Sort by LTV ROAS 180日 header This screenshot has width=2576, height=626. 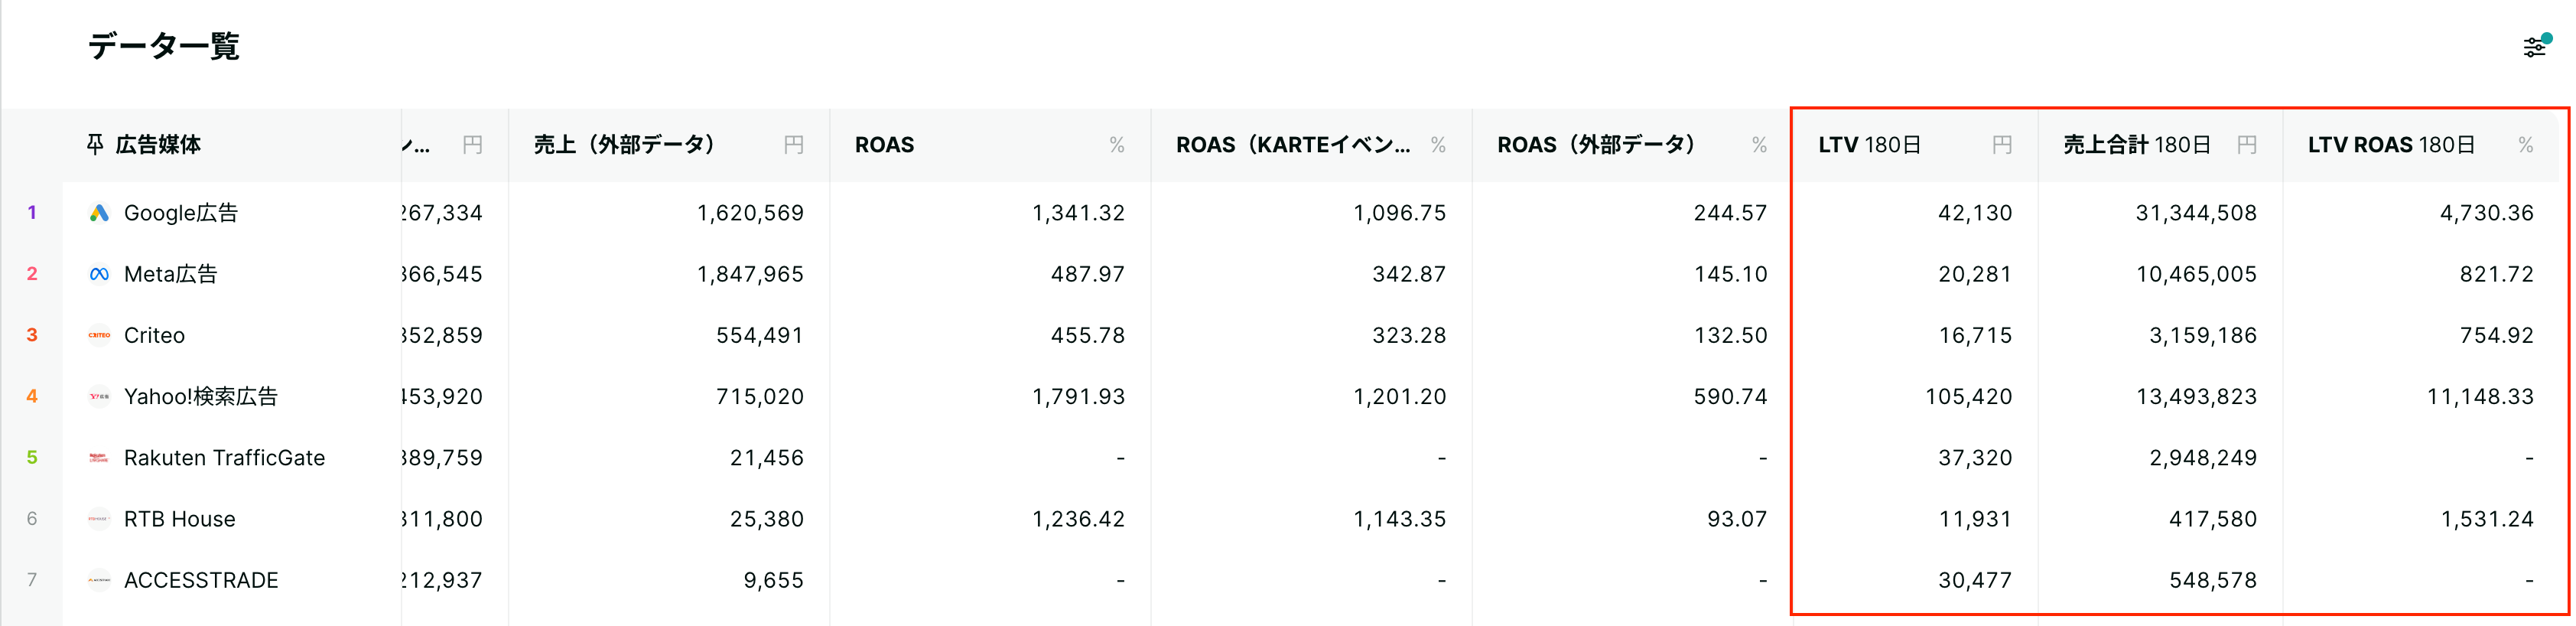point(2391,145)
